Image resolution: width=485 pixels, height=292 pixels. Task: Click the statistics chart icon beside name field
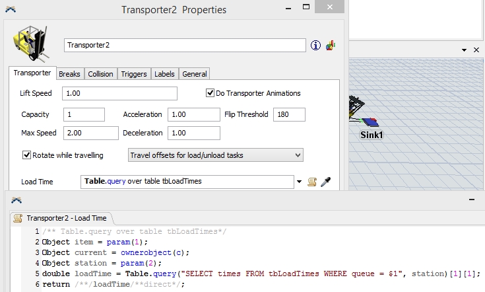pyautogui.click(x=331, y=45)
